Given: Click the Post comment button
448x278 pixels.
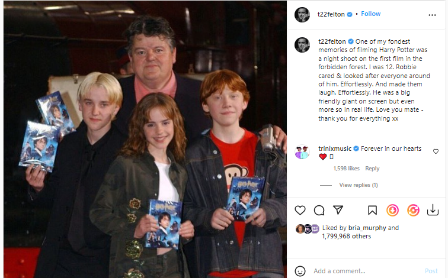Looking at the screenshot, I should 431,271.
